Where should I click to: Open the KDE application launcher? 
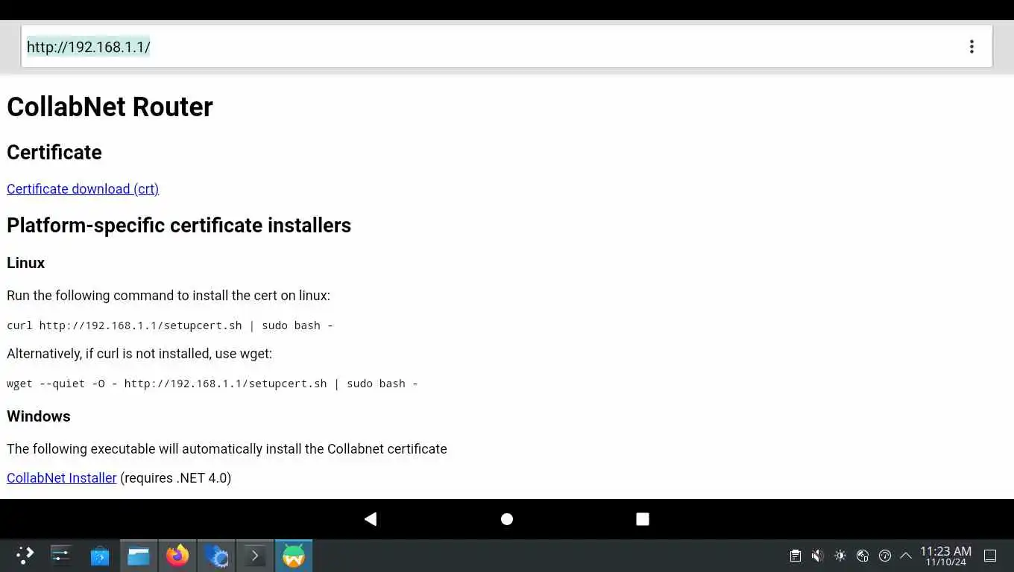25,556
